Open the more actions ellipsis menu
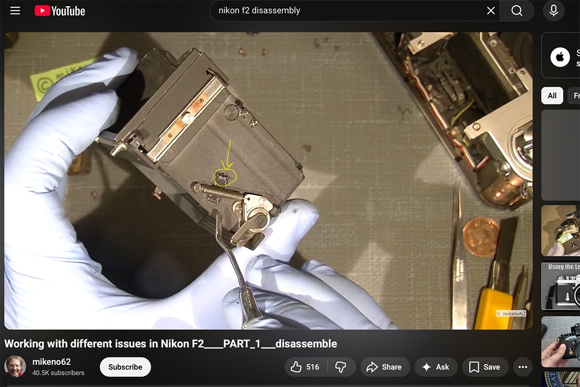Viewport: 580px width, 387px height. [x=522, y=367]
